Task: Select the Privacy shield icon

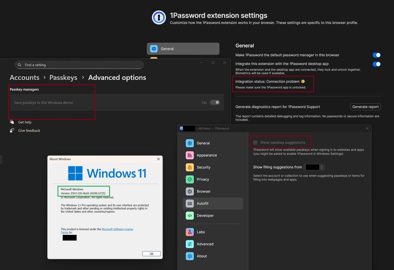Action: [190, 179]
